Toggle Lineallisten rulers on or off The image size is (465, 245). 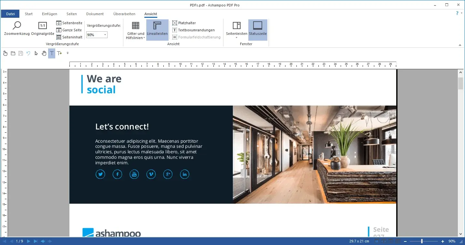157,30
